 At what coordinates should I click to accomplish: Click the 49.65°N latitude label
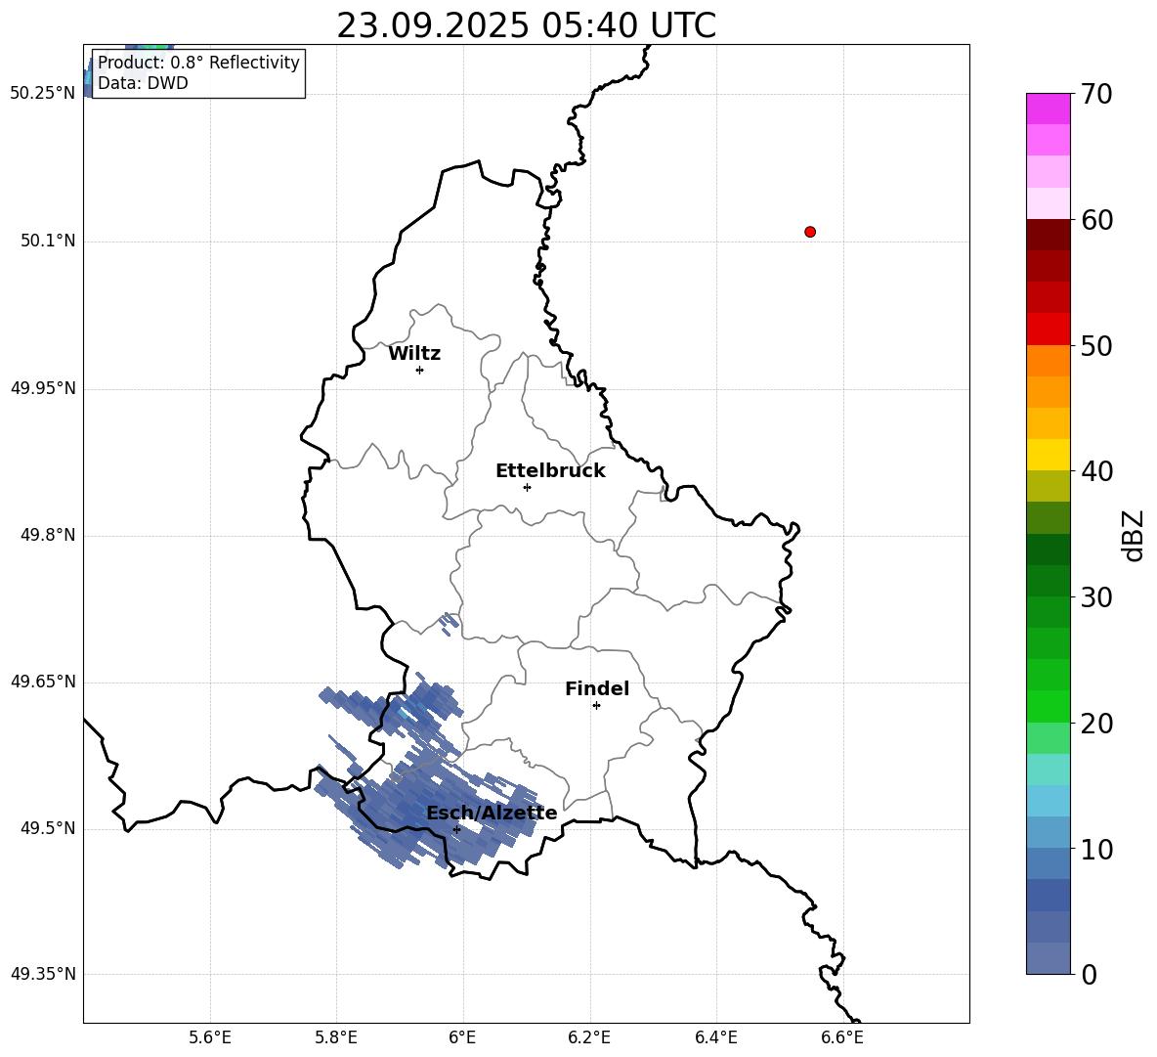click(43, 682)
